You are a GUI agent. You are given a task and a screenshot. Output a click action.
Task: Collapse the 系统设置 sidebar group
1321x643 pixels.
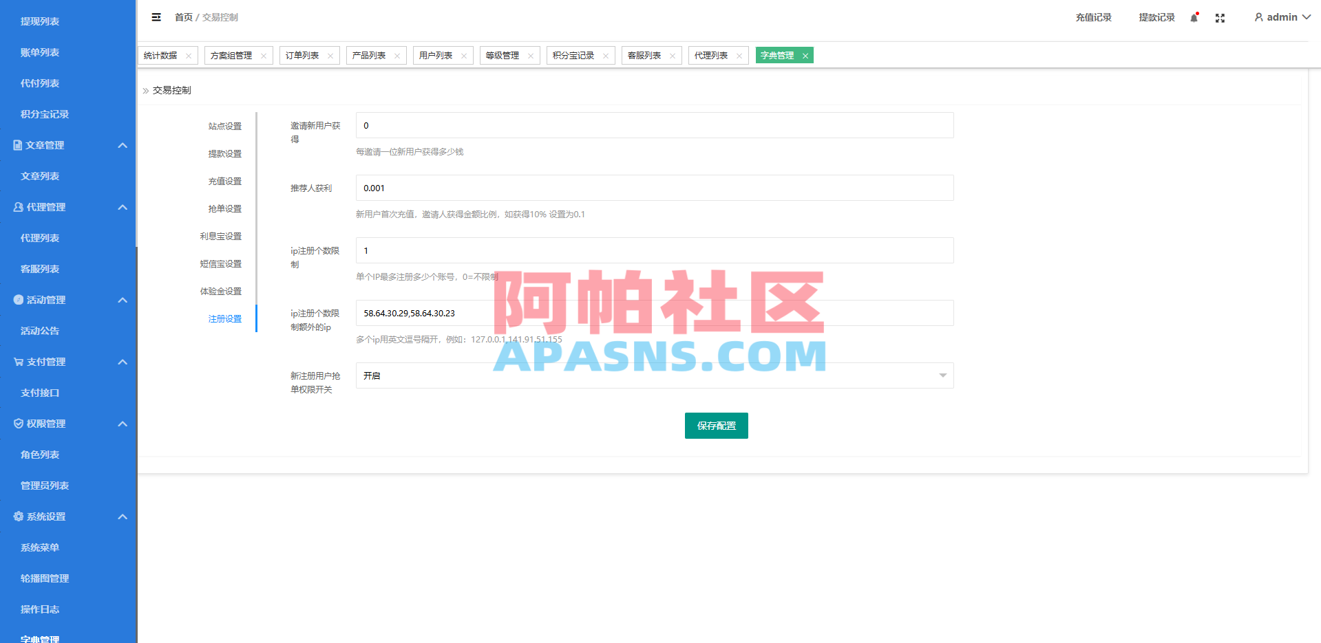(x=123, y=516)
